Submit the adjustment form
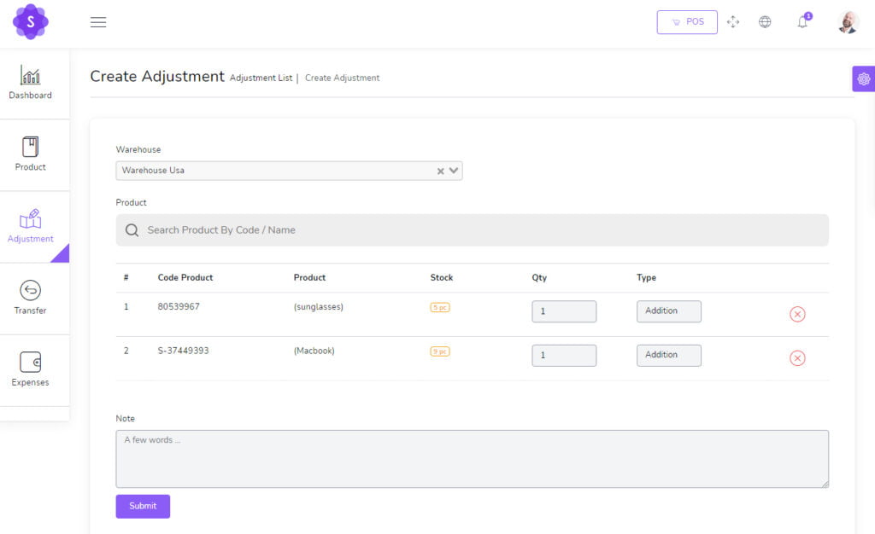 (x=143, y=506)
